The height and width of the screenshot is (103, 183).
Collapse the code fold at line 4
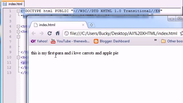pos(18,26)
